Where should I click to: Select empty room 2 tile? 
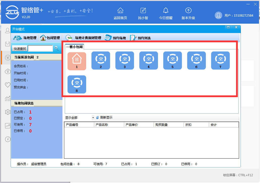click(101, 61)
